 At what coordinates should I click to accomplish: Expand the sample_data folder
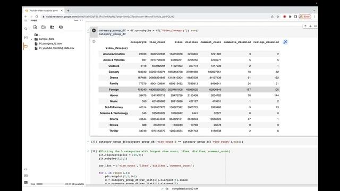[31, 39]
